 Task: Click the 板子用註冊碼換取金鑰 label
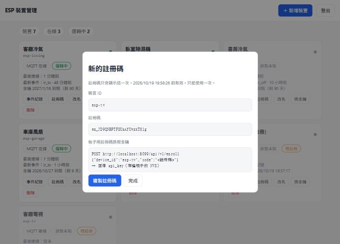tap(108, 142)
